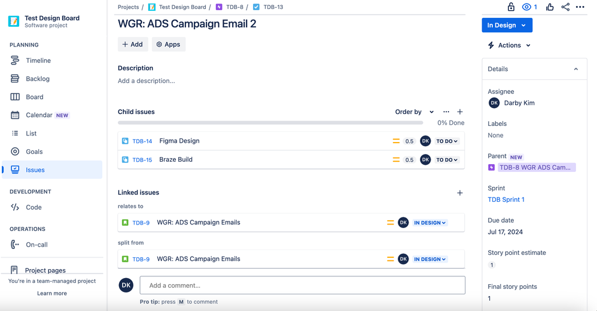Viewport: 597px width, 311px height.
Task: Expand the Actions dropdown
Action: point(510,45)
